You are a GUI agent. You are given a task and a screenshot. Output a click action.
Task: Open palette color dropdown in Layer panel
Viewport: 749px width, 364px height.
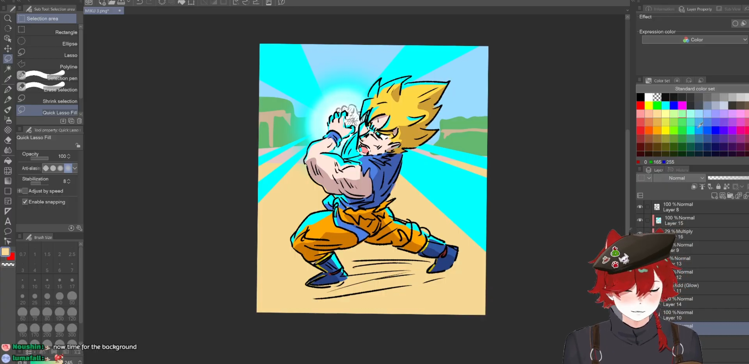point(644,178)
